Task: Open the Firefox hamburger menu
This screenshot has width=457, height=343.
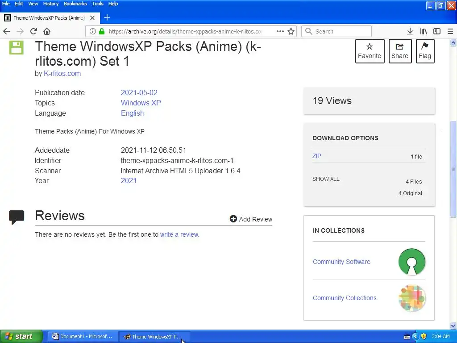Action: pyautogui.click(x=450, y=31)
